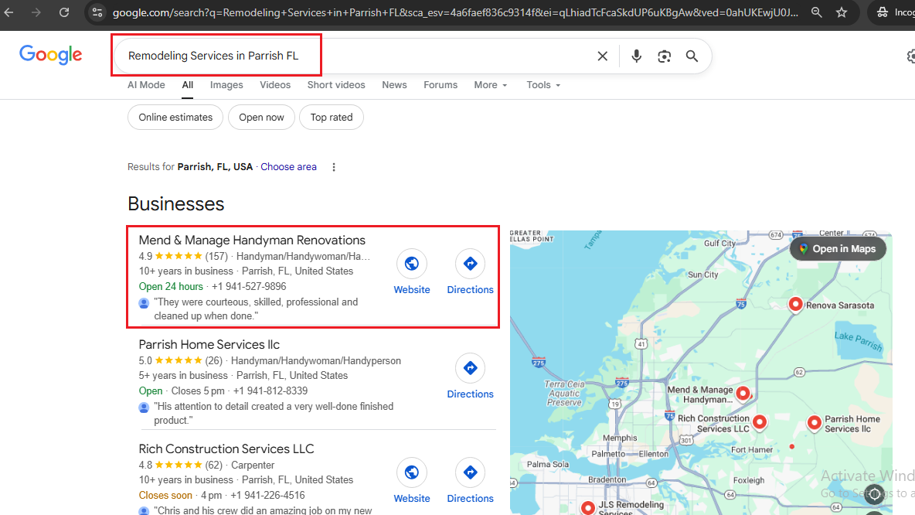Bookmark this page with the star icon
The width and height of the screenshot is (915, 515).
[x=842, y=12]
